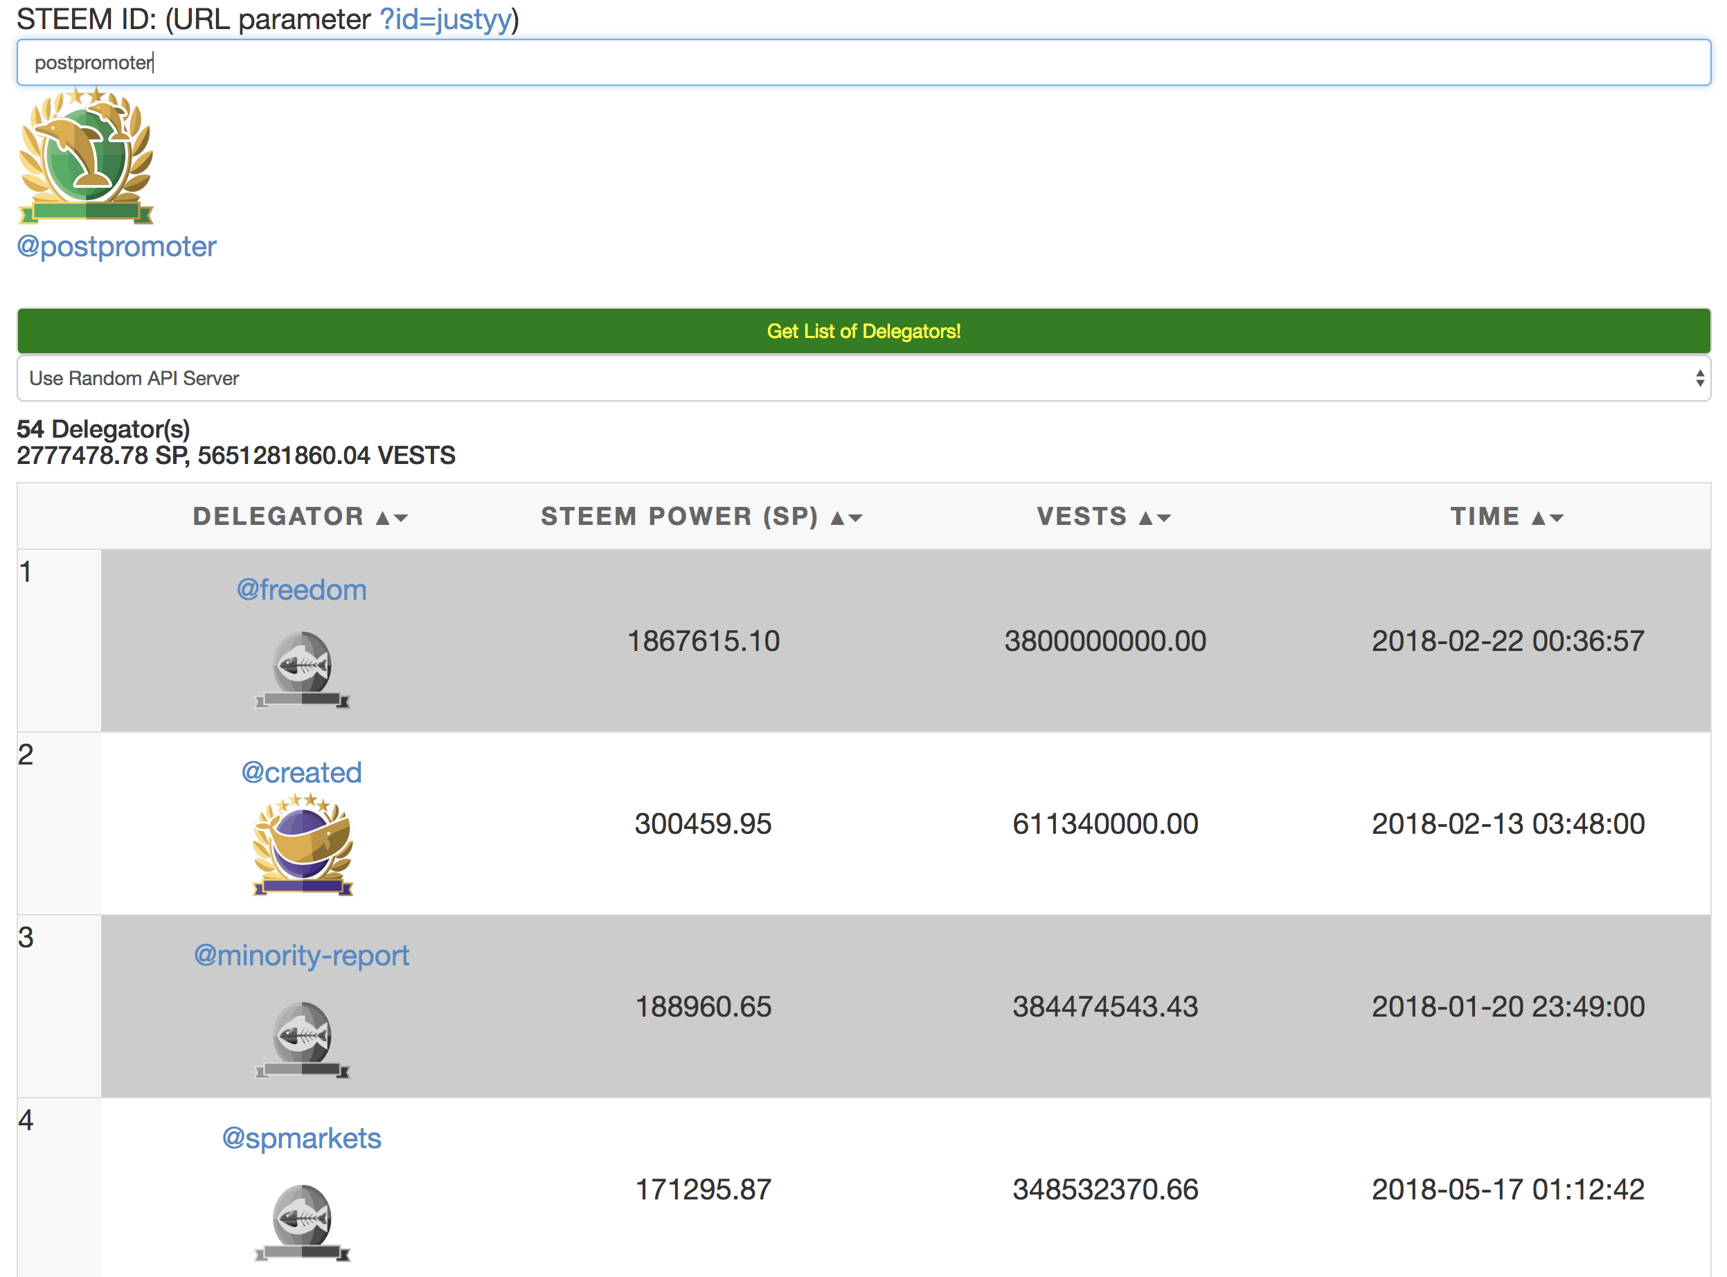Select the 1867615.10 SP value

[704, 641]
